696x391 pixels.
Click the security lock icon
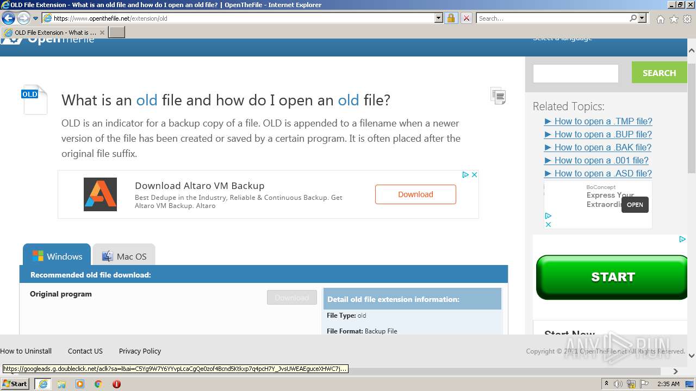point(451,18)
